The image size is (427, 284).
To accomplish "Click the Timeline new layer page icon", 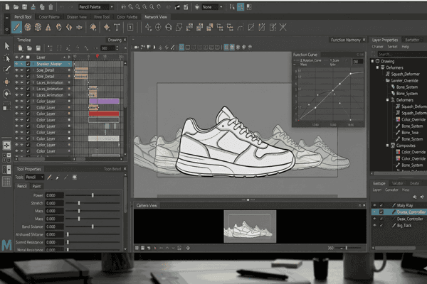I will tap(21, 48).
